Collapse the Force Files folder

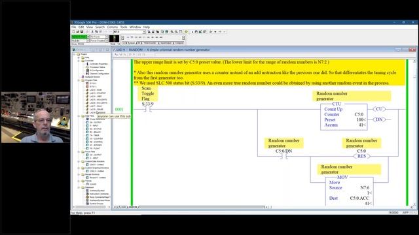(x=79, y=152)
